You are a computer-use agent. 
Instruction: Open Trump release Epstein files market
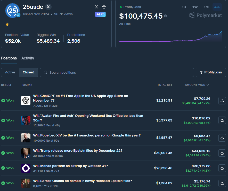(x=78, y=151)
